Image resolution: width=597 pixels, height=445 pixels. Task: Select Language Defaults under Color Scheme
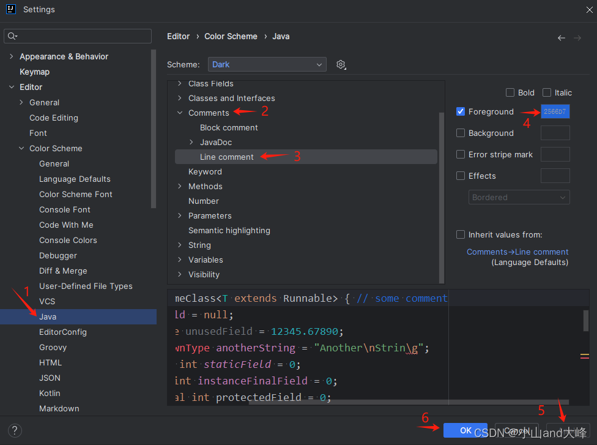click(75, 179)
